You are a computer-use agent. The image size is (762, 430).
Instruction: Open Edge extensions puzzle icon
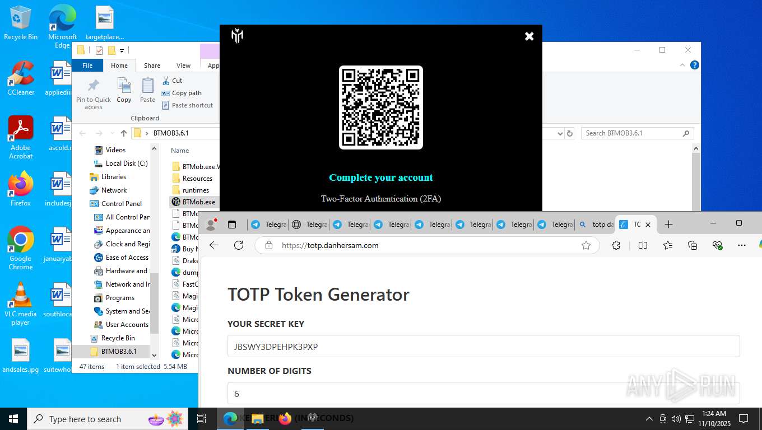click(616, 245)
